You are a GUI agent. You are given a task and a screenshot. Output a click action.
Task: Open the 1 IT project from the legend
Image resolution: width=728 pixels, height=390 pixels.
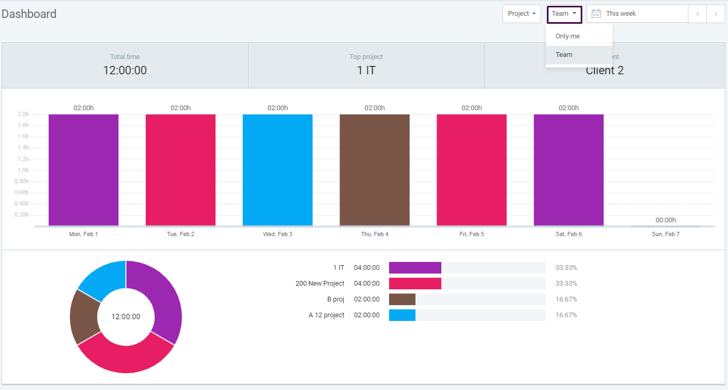(338, 267)
